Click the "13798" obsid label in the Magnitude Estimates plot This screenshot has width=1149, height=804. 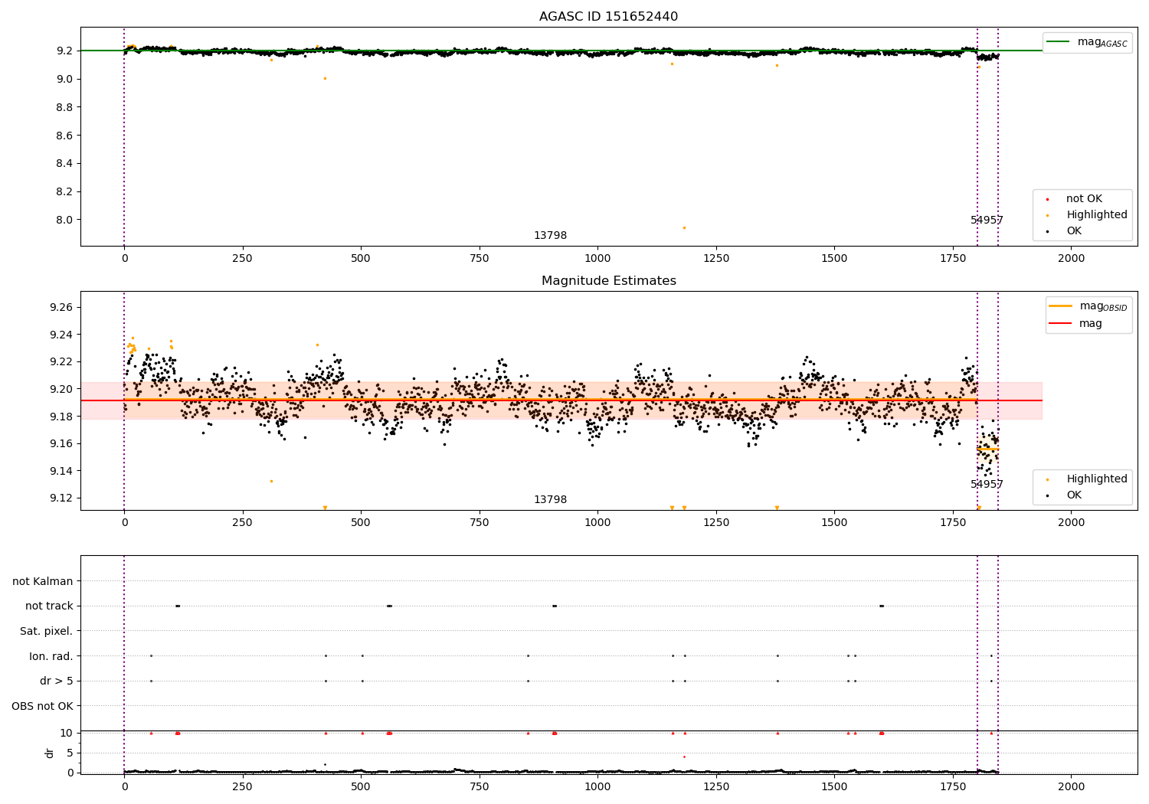[550, 500]
